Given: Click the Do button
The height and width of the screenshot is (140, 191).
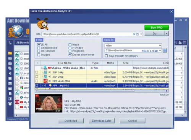Looking at the screenshot, I should [x=154, y=34].
